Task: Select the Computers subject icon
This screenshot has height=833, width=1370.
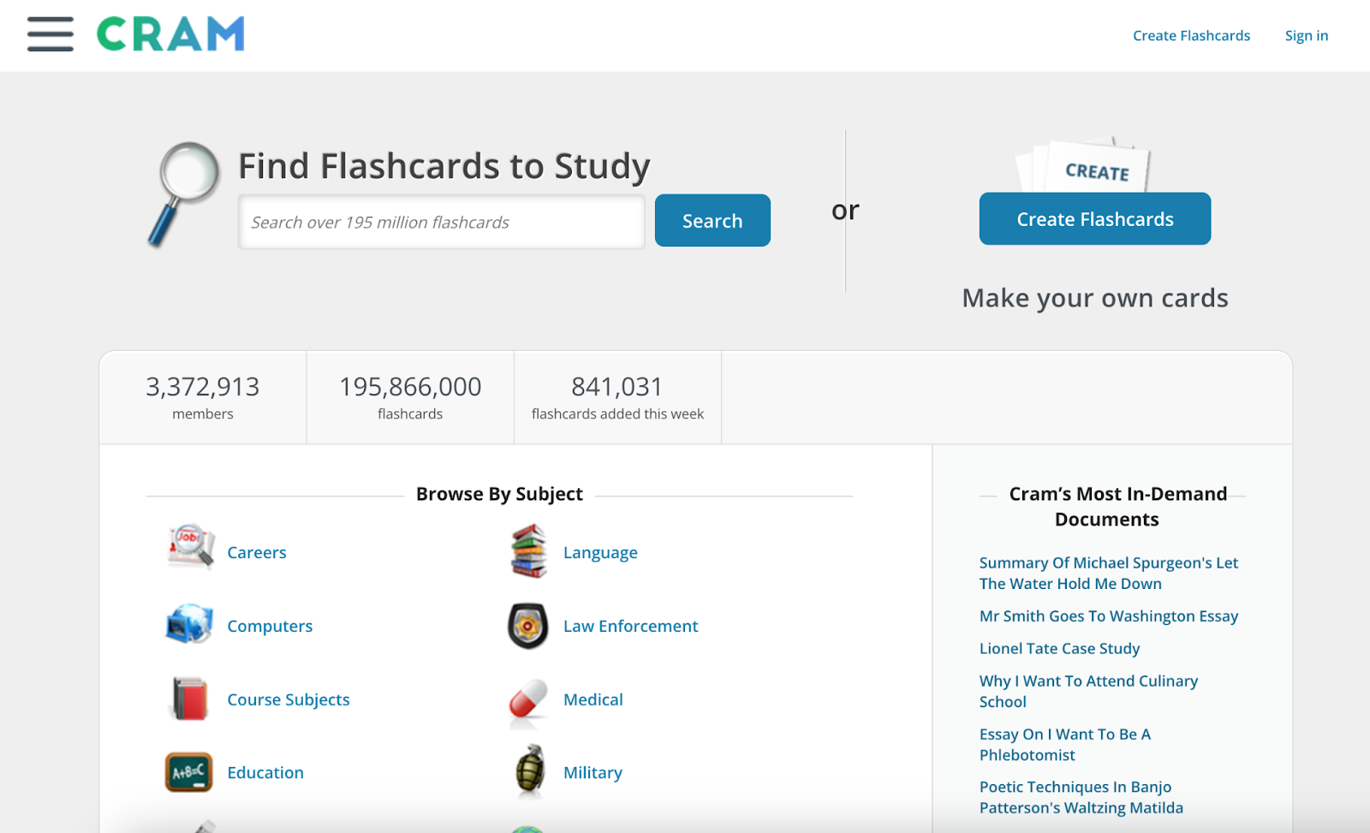Action: 188,623
